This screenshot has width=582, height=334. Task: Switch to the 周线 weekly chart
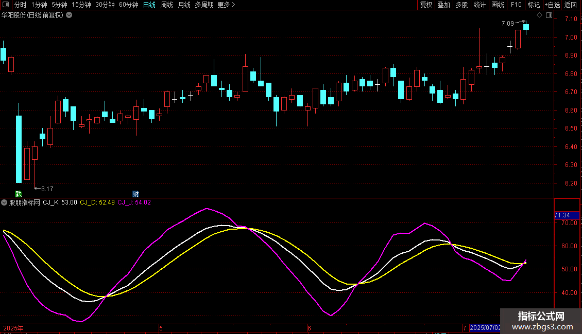click(167, 5)
